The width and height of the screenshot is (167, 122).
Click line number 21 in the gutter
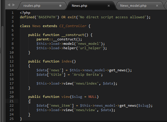tap(12, 101)
